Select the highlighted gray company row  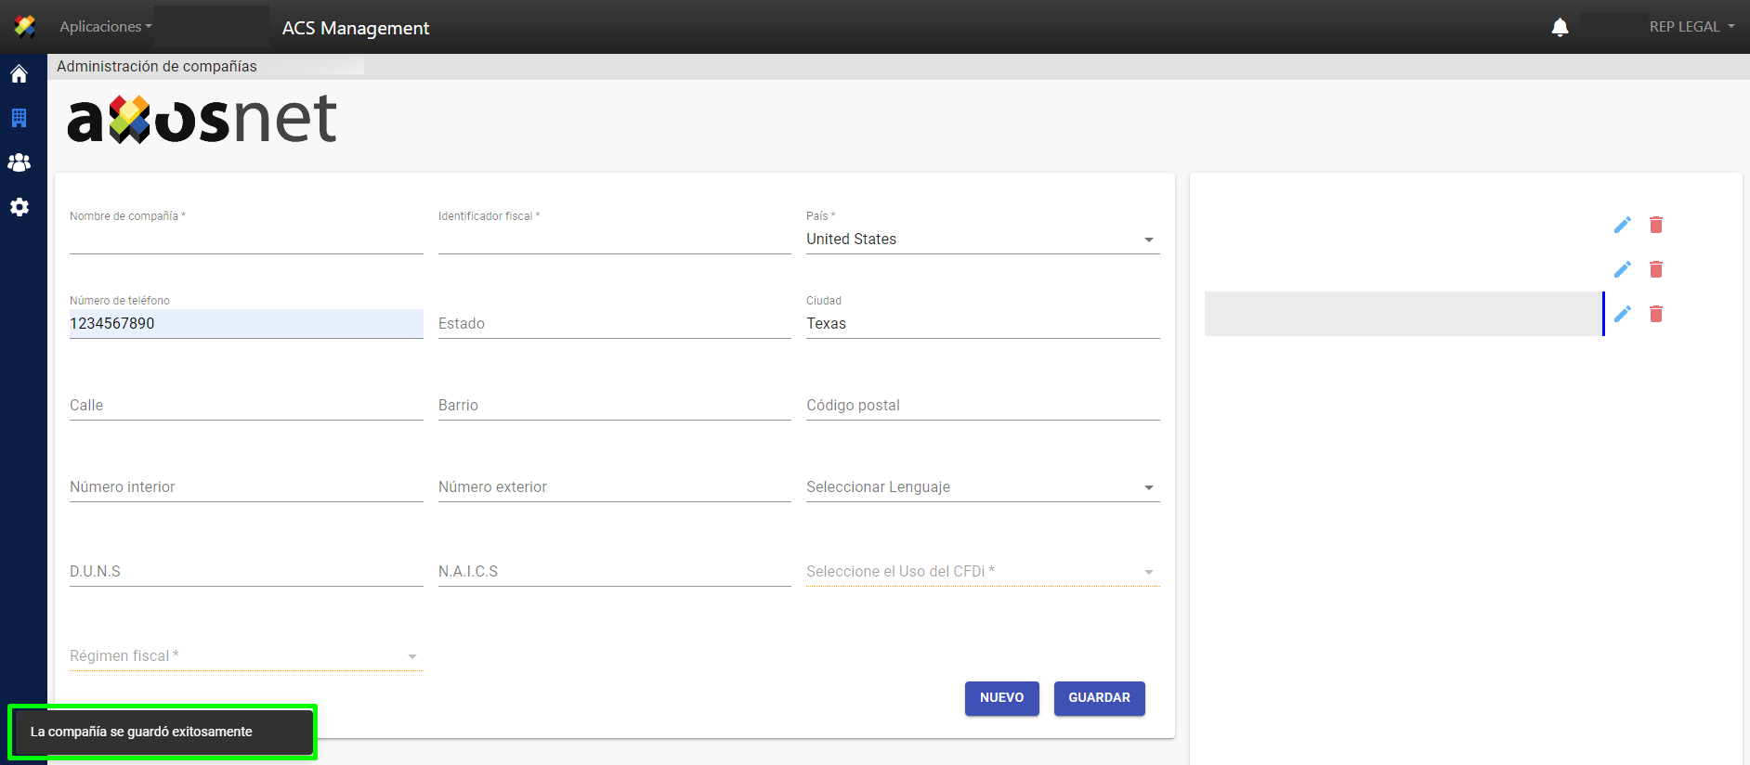(x=1403, y=314)
